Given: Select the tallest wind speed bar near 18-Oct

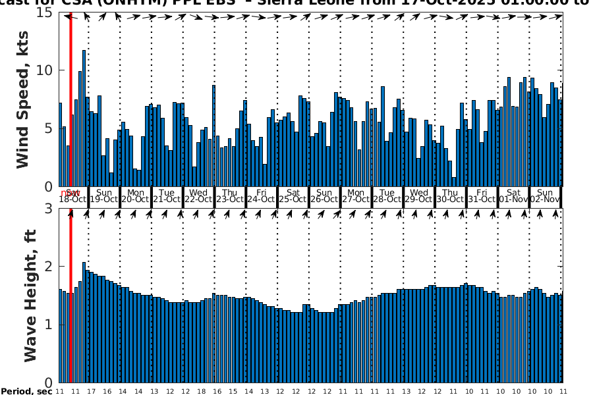Looking at the screenshot, I should point(84,118).
